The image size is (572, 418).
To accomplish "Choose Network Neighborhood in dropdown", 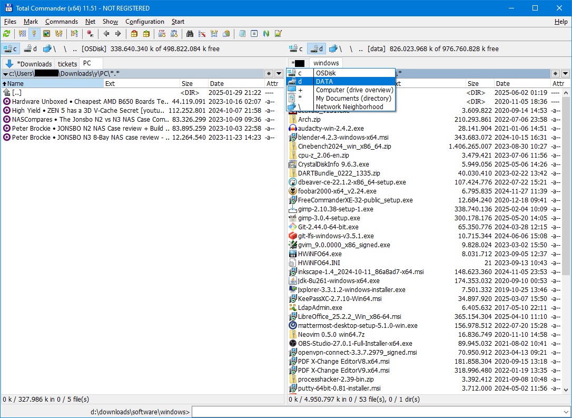I will tap(341, 106).
